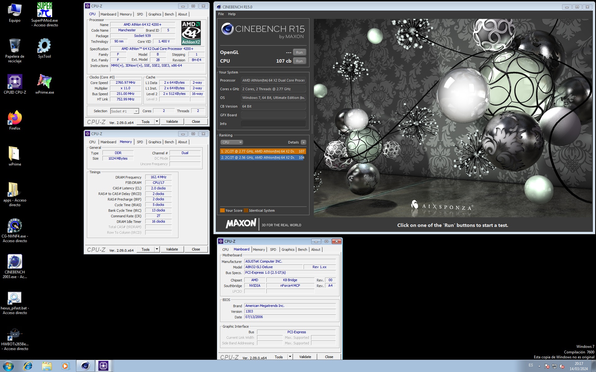Launch Internet Explorer from the taskbar
This screenshot has height=372, width=596.
coord(28,366)
